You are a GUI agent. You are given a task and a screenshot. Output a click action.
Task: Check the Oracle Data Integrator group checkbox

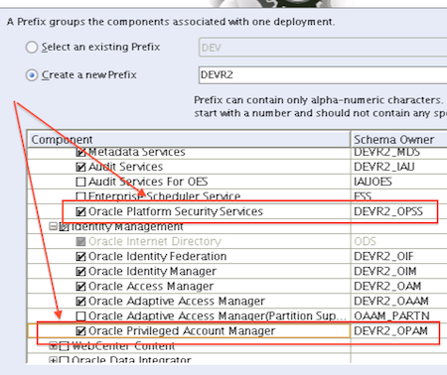[x=64, y=360]
